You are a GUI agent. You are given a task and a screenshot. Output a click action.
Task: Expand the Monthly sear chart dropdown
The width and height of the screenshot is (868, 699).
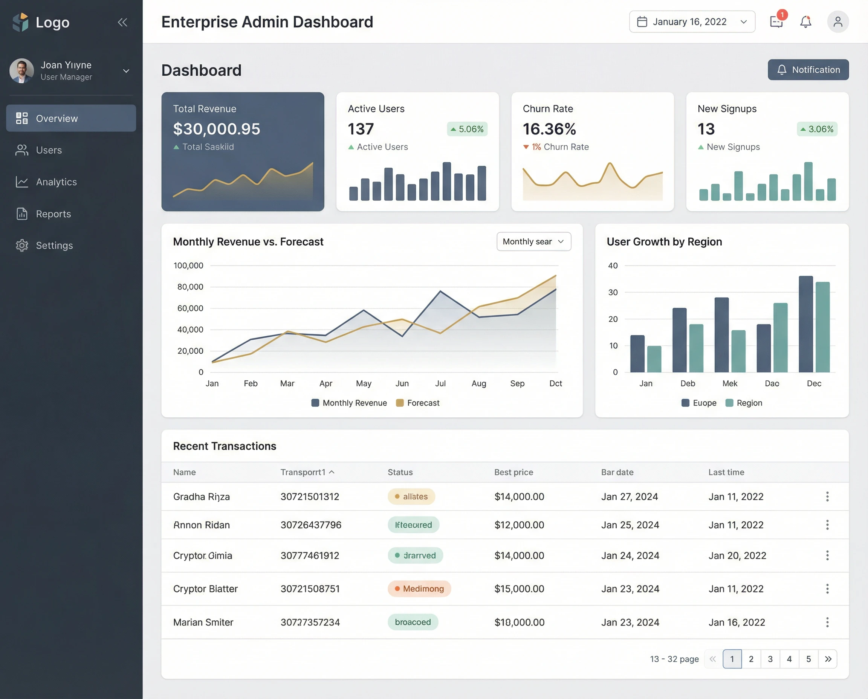pyautogui.click(x=534, y=241)
